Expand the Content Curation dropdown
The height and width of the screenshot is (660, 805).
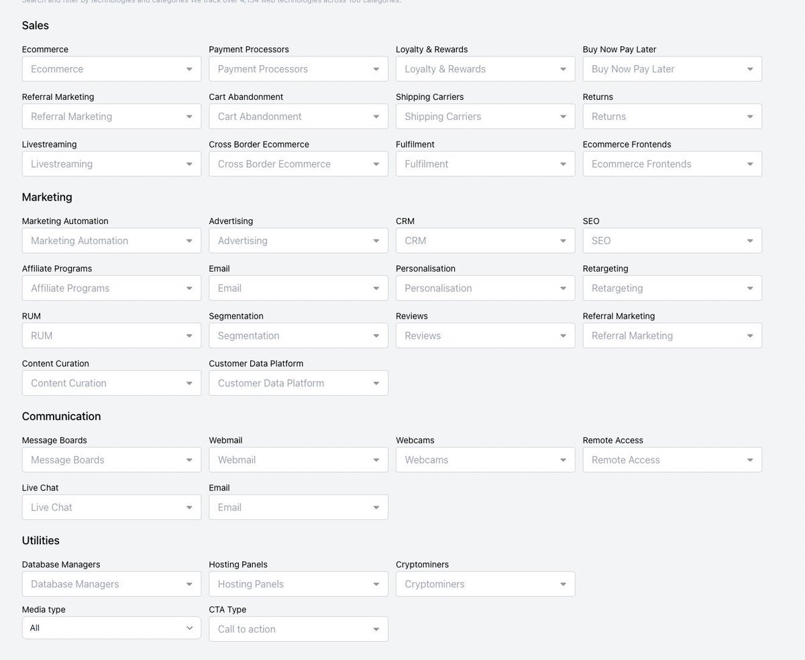coord(111,384)
